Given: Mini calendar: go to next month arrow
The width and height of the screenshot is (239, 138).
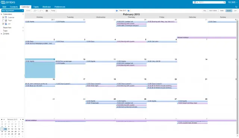Looking at the screenshot, I should [21, 119].
